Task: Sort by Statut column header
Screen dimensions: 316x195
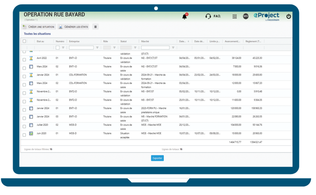Action: [x=124, y=41]
